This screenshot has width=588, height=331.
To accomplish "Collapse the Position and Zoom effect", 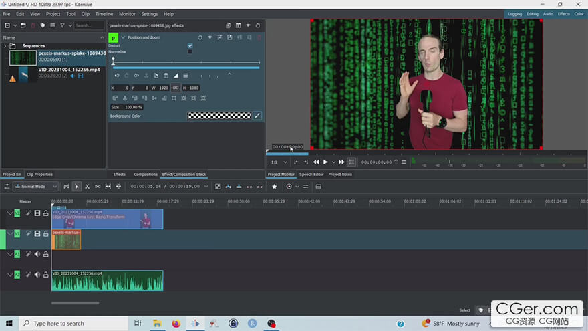I will coord(123,37).
